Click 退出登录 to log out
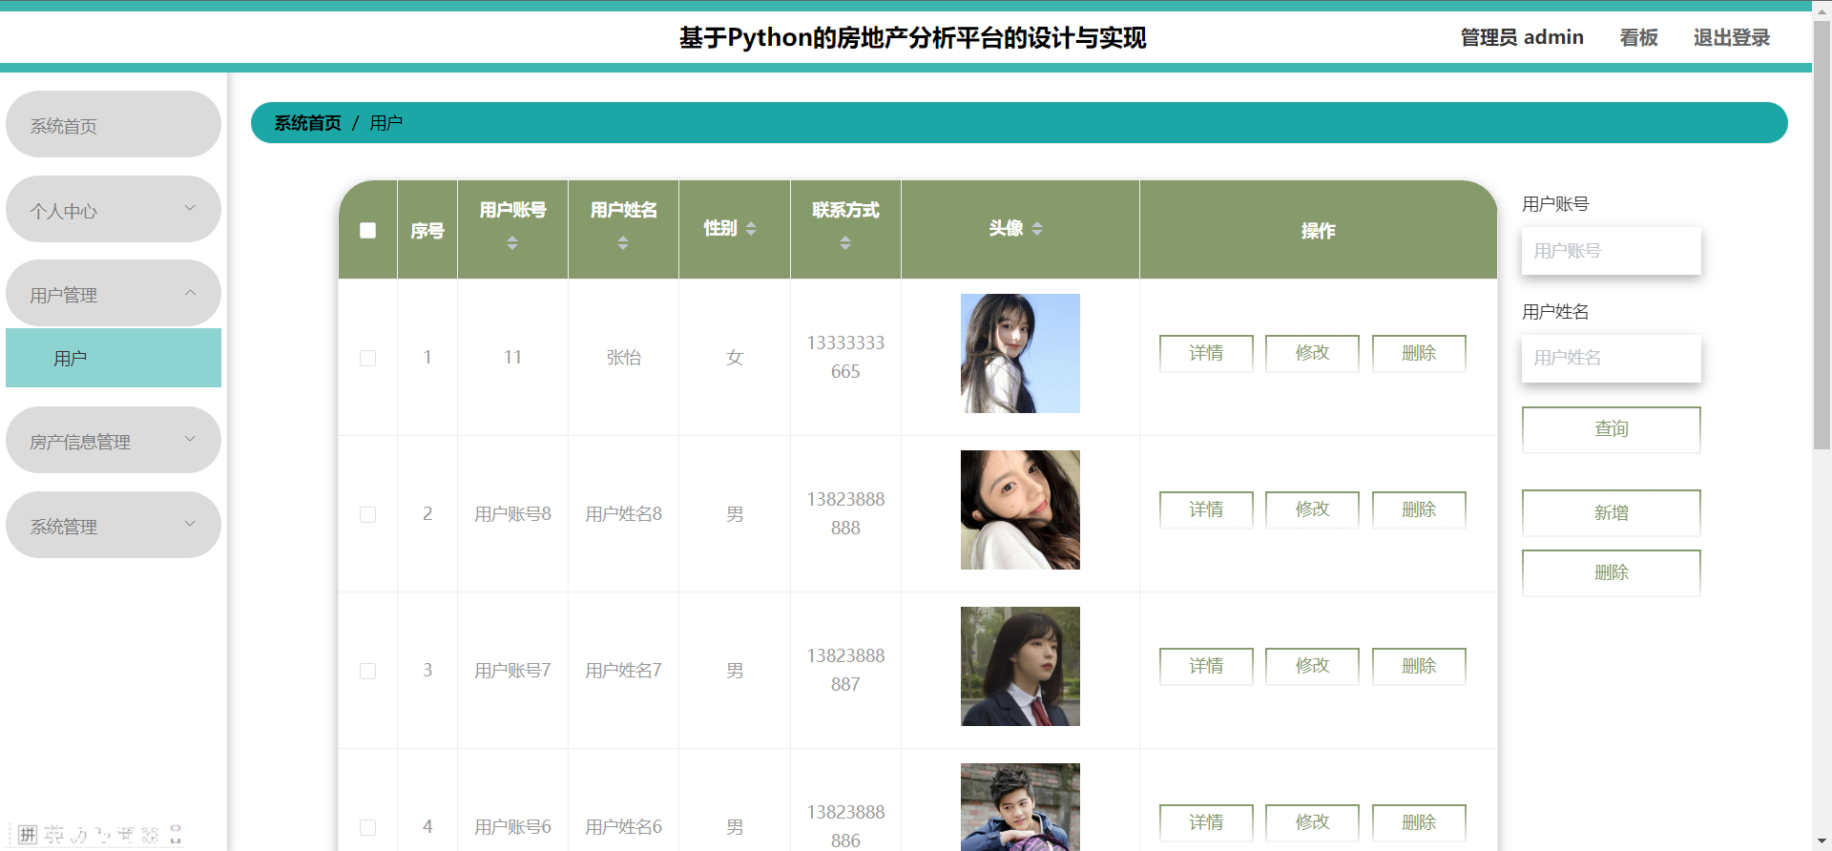Screen dimensions: 1832x851 click(x=1731, y=37)
